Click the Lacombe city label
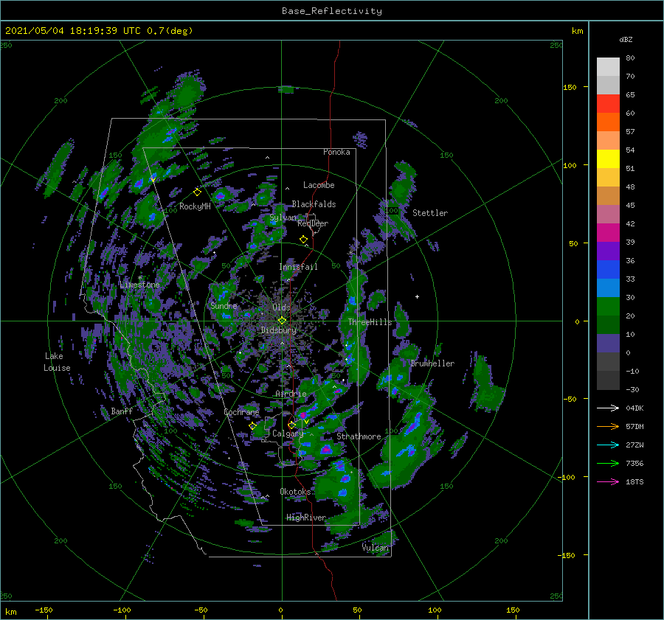The width and height of the screenshot is (664, 620). [319, 185]
